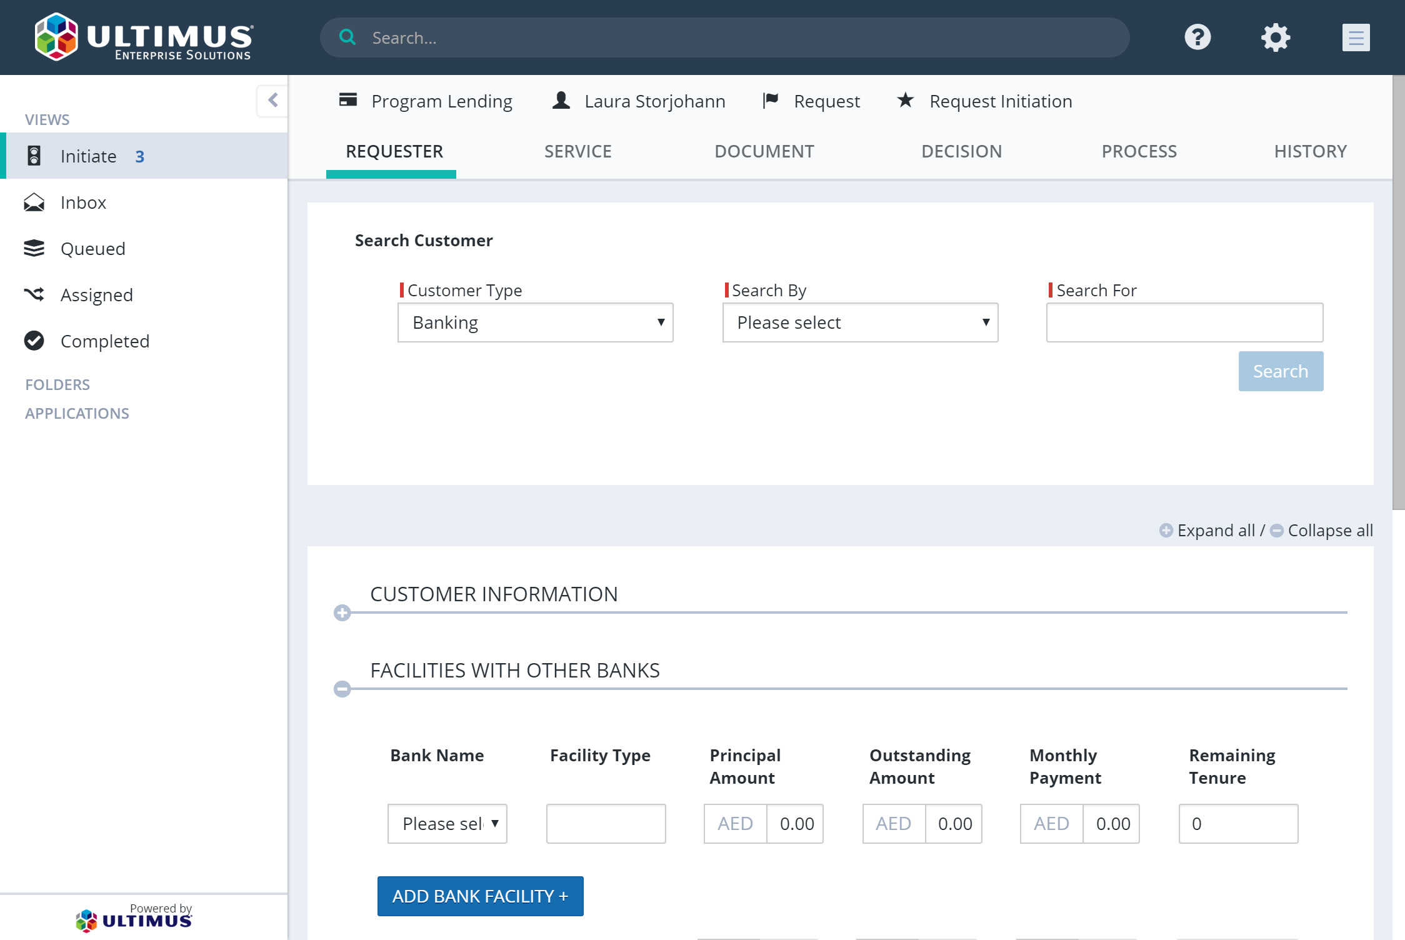Expand the Customer Information section

[x=342, y=612]
